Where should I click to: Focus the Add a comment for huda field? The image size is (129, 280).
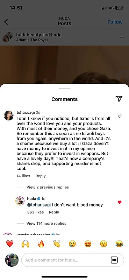pos(72,260)
